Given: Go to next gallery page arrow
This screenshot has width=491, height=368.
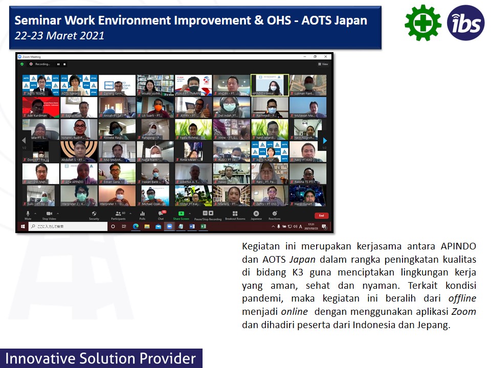Looking at the screenshot, I should click(x=325, y=141).
